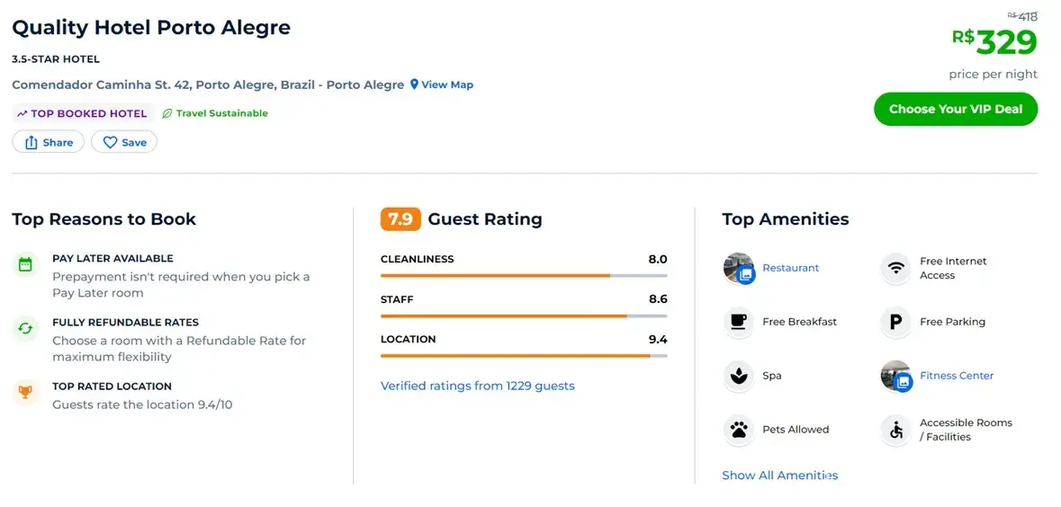Click the Fitness Center photo thumbnail icon
The height and width of the screenshot is (507, 1061).
tap(895, 376)
